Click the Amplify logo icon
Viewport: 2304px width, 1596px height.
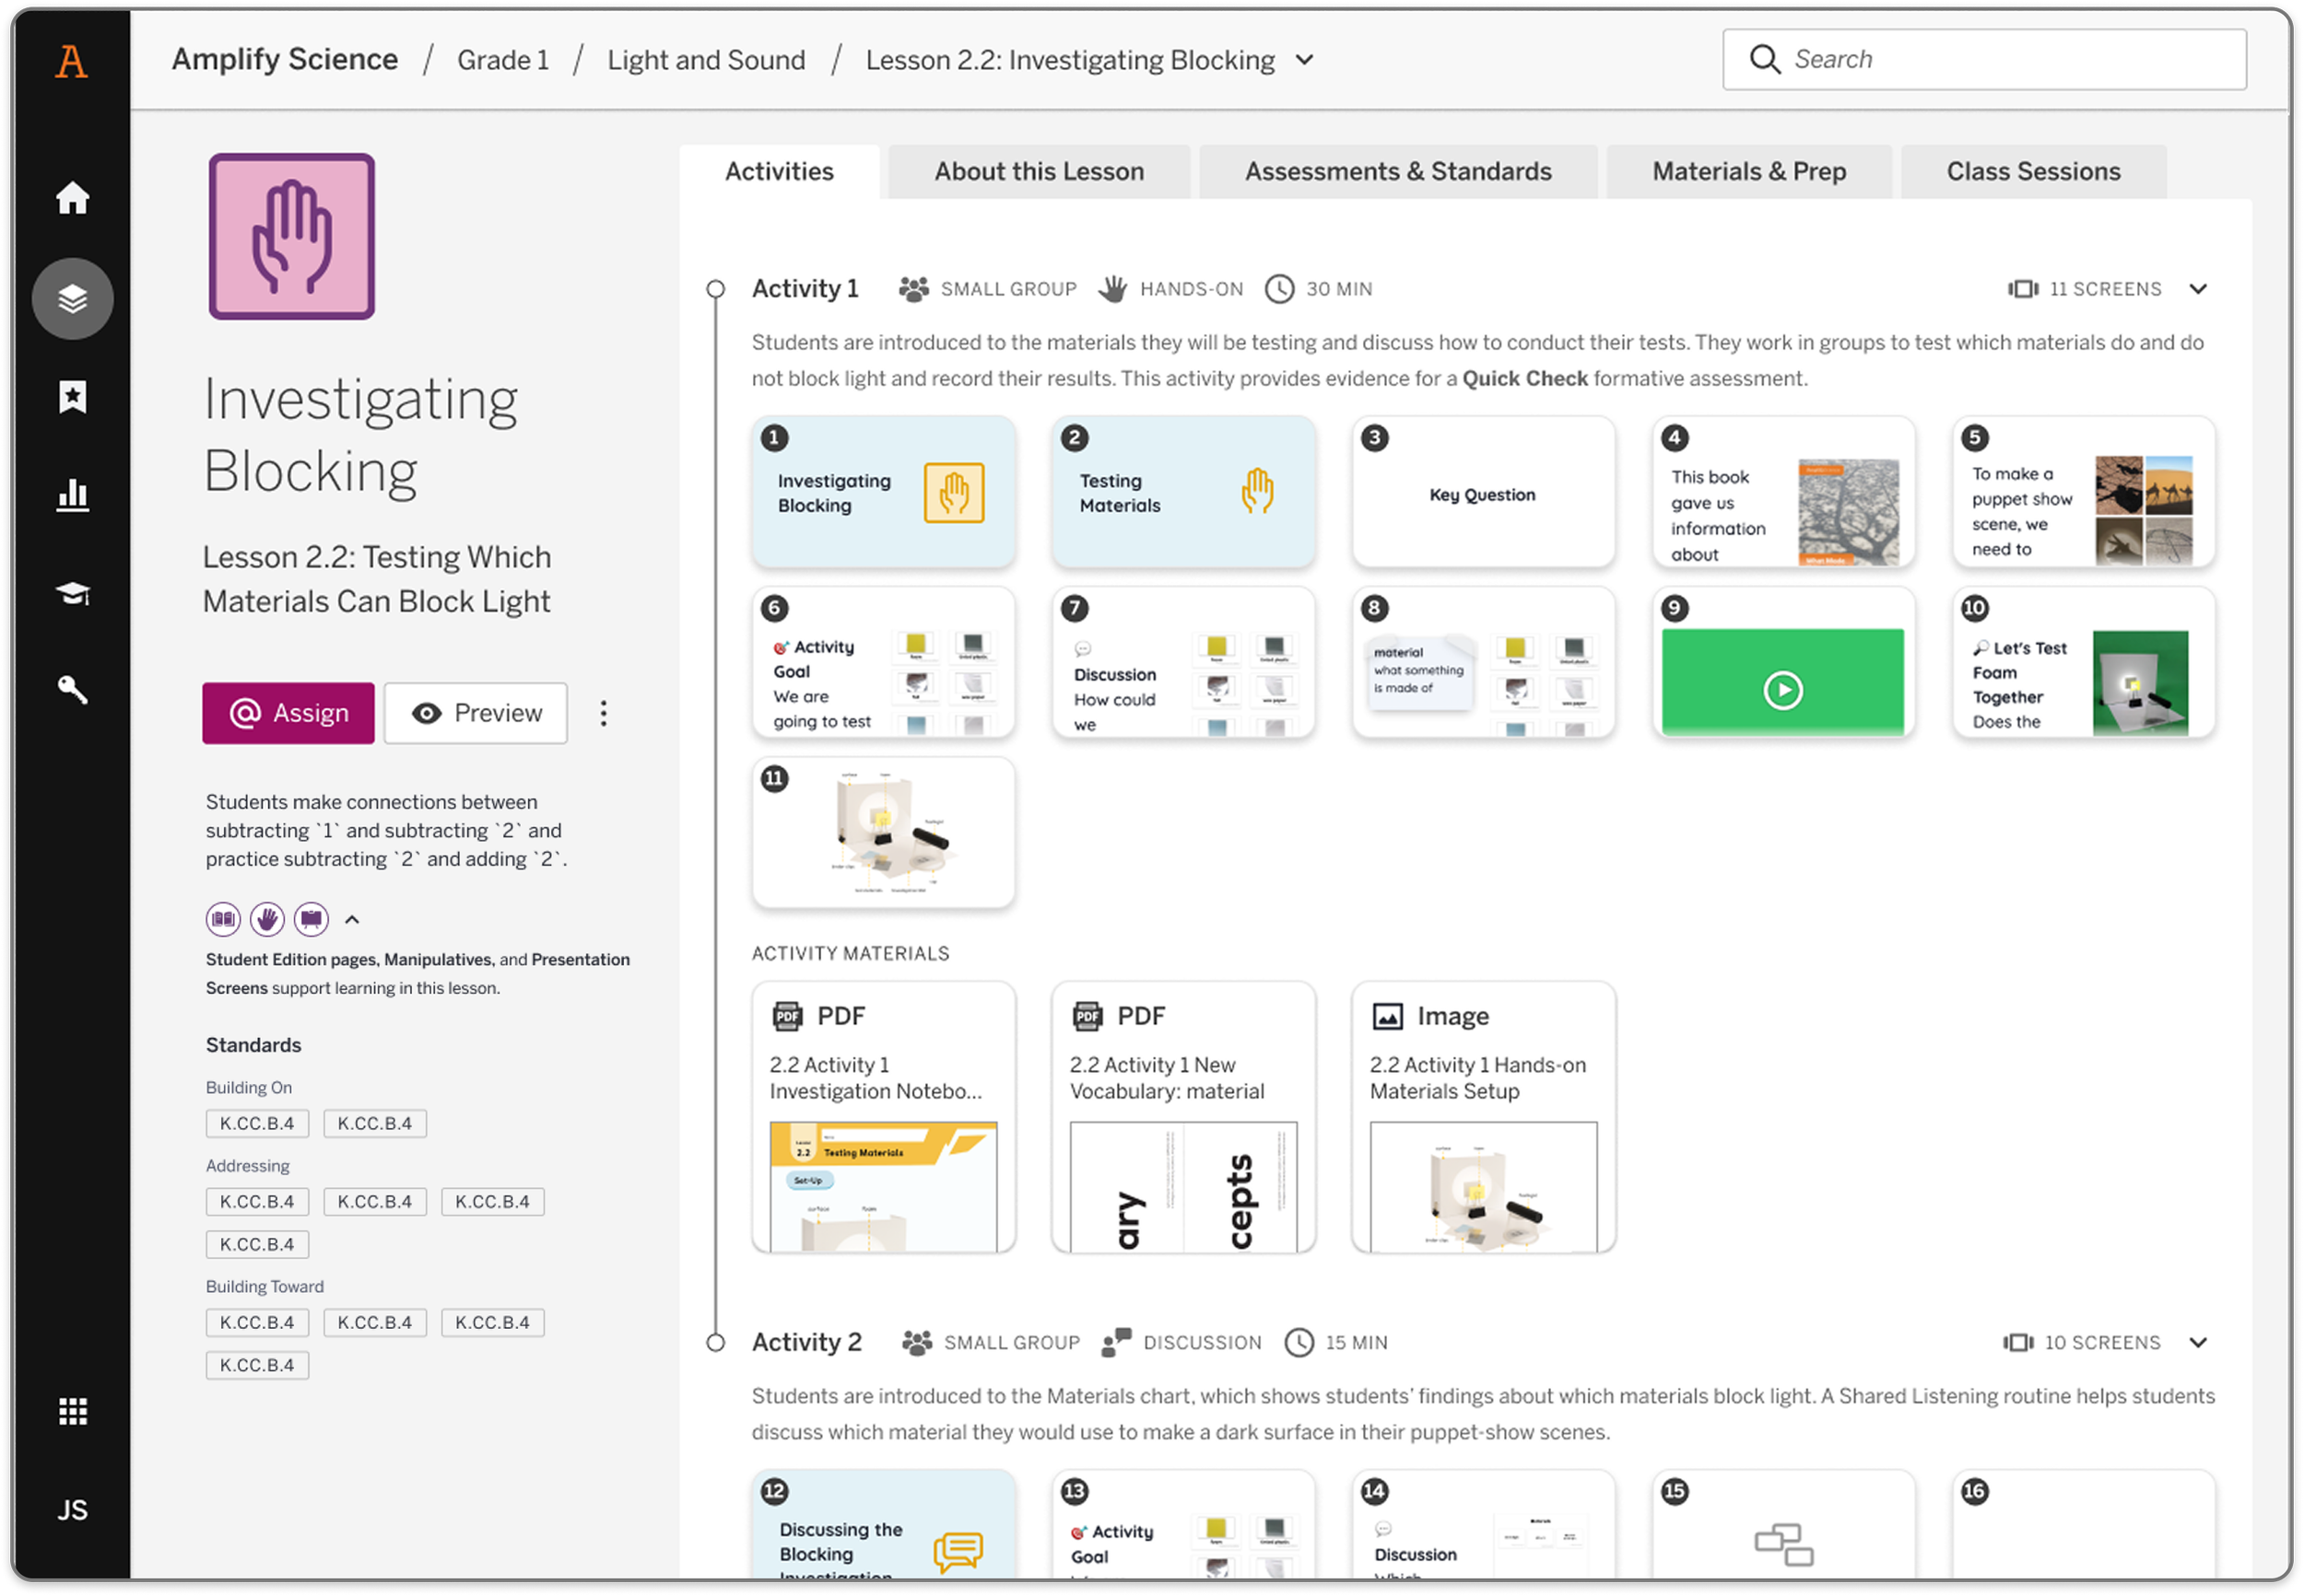(x=71, y=61)
